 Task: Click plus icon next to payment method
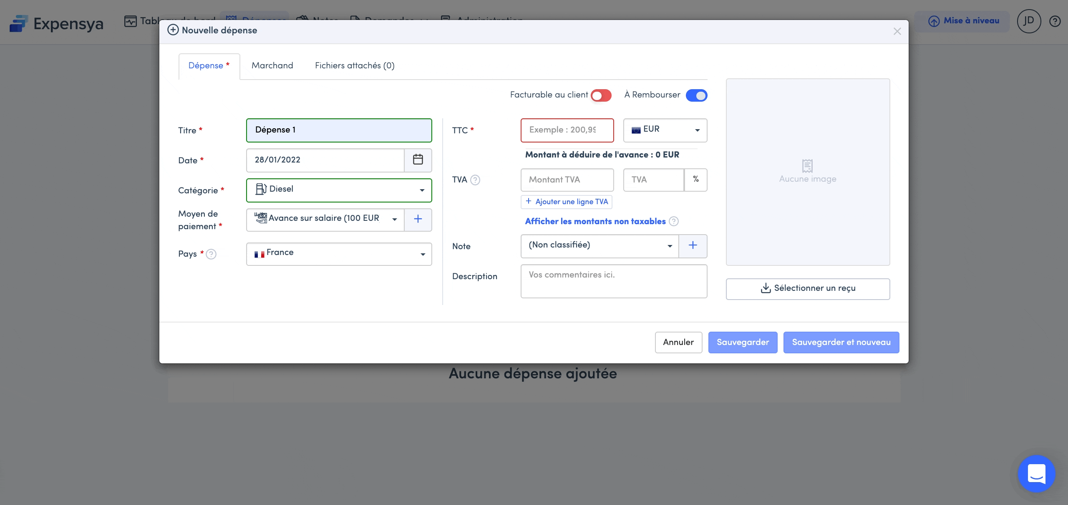418,219
